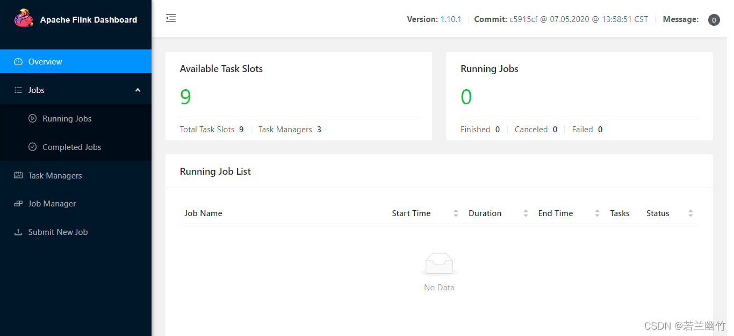
Task: Open Submit New Job page
Action: (x=76, y=232)
